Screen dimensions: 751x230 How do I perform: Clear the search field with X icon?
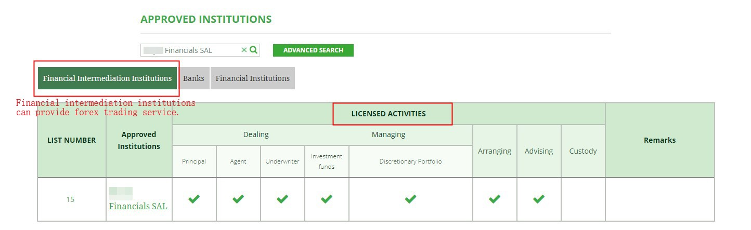pyautogui.click(x=244, y=50)
